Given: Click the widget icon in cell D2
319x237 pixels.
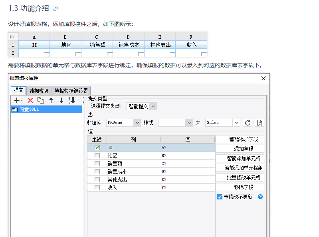Looking at the screenshot, I should pos(141,54).
